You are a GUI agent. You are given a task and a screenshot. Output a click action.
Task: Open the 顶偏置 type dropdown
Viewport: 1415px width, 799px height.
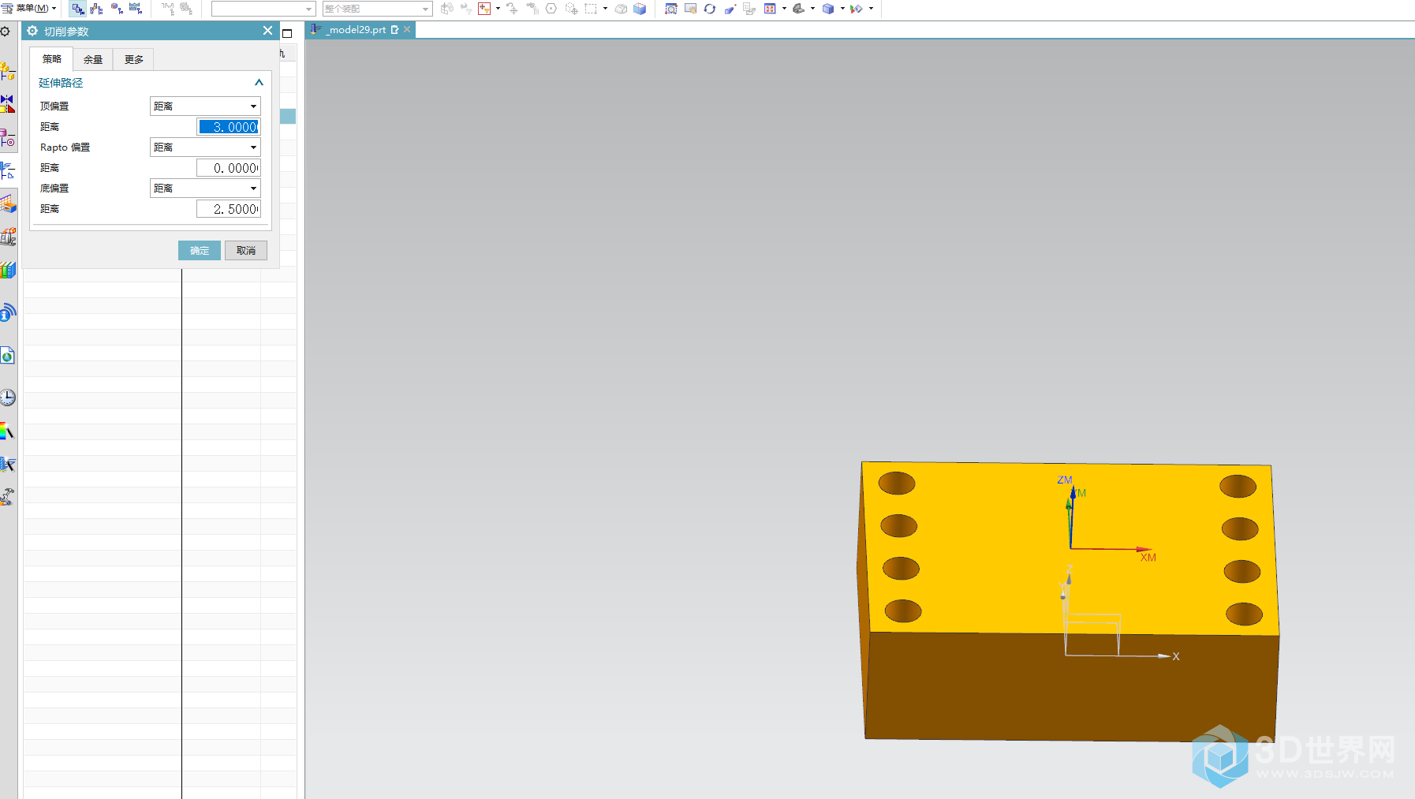[x=205, y=106]
